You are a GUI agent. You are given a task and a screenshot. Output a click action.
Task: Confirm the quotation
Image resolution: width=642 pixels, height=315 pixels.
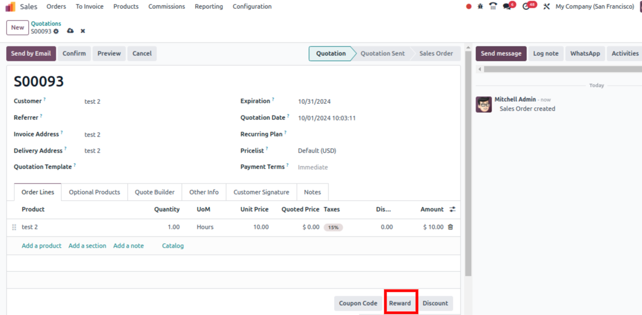pos(74,54)
